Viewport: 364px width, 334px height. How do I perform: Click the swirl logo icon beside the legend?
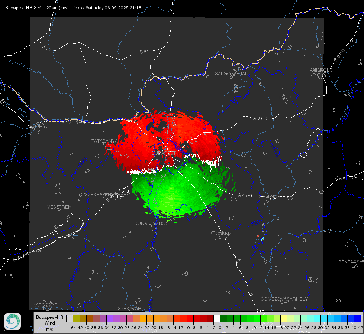click(x=13, y=321)
